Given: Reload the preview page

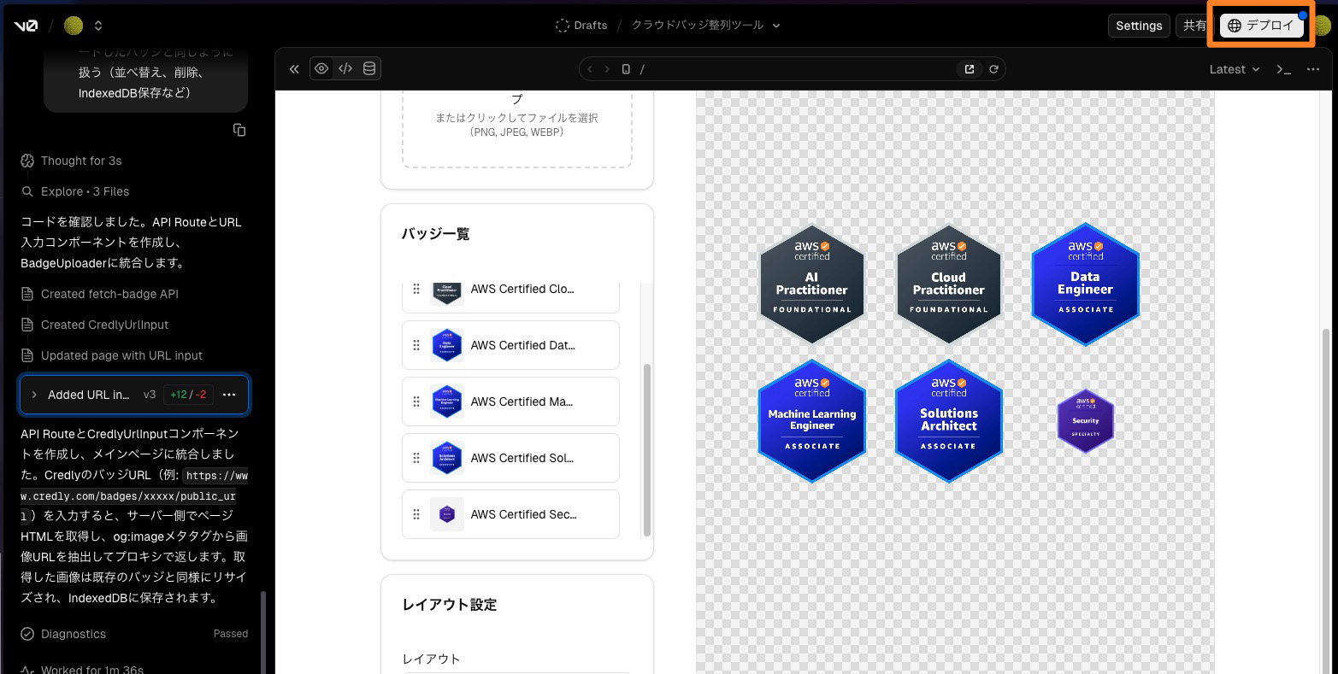Looking at the screenshot, I should pos(993,69).
